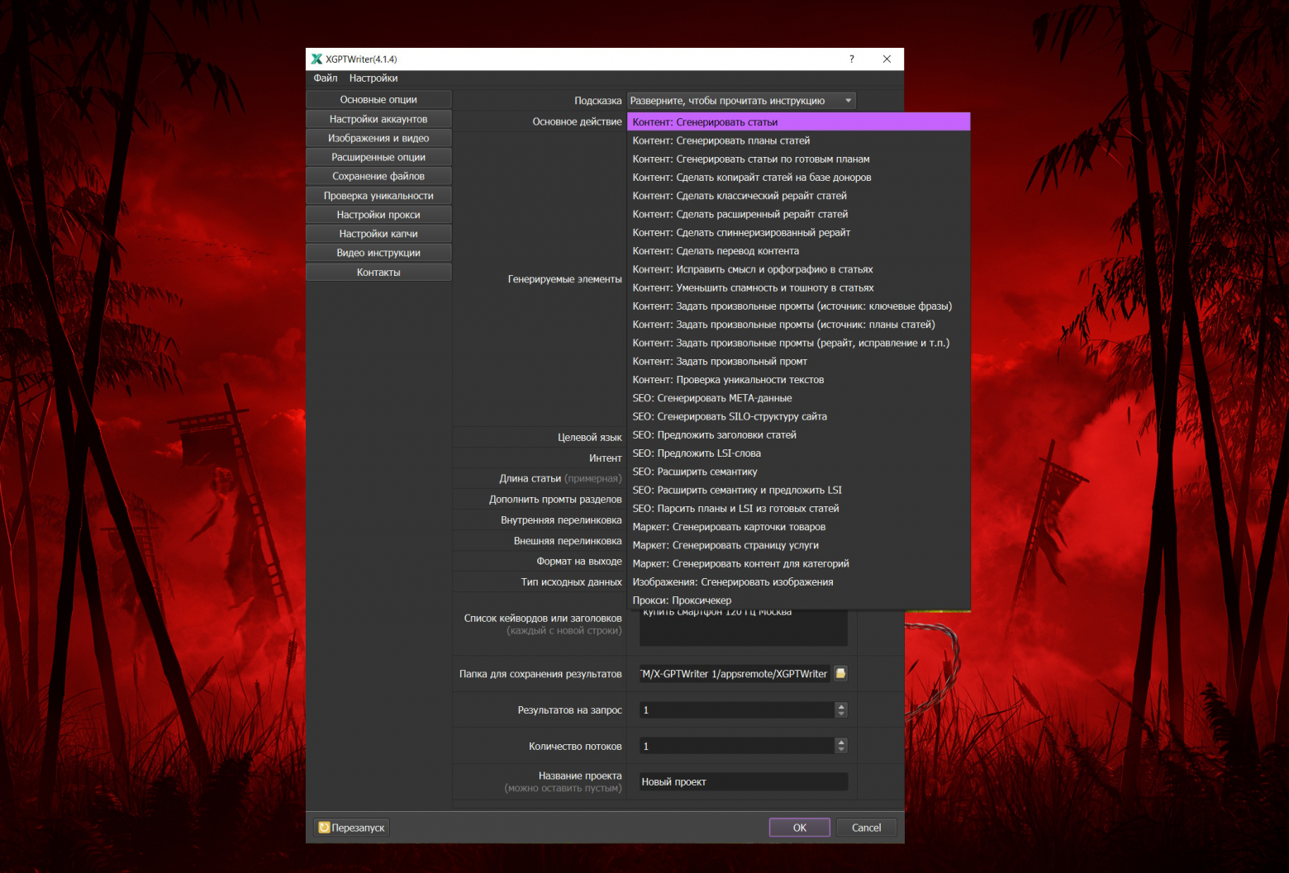Select 'Контент: Сгенерировать статьи' option
This screenshot has width=1289, height=873.
click(x=799, y=122)
